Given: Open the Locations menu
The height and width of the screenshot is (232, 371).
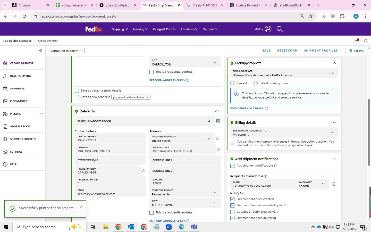Looking at the screenshot, I should pyautogui.click(x=190, y=29).
